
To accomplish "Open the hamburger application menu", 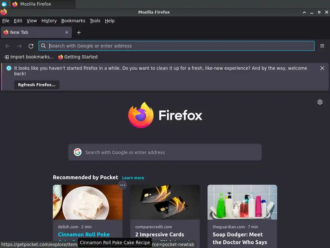I will pos(322,46).
